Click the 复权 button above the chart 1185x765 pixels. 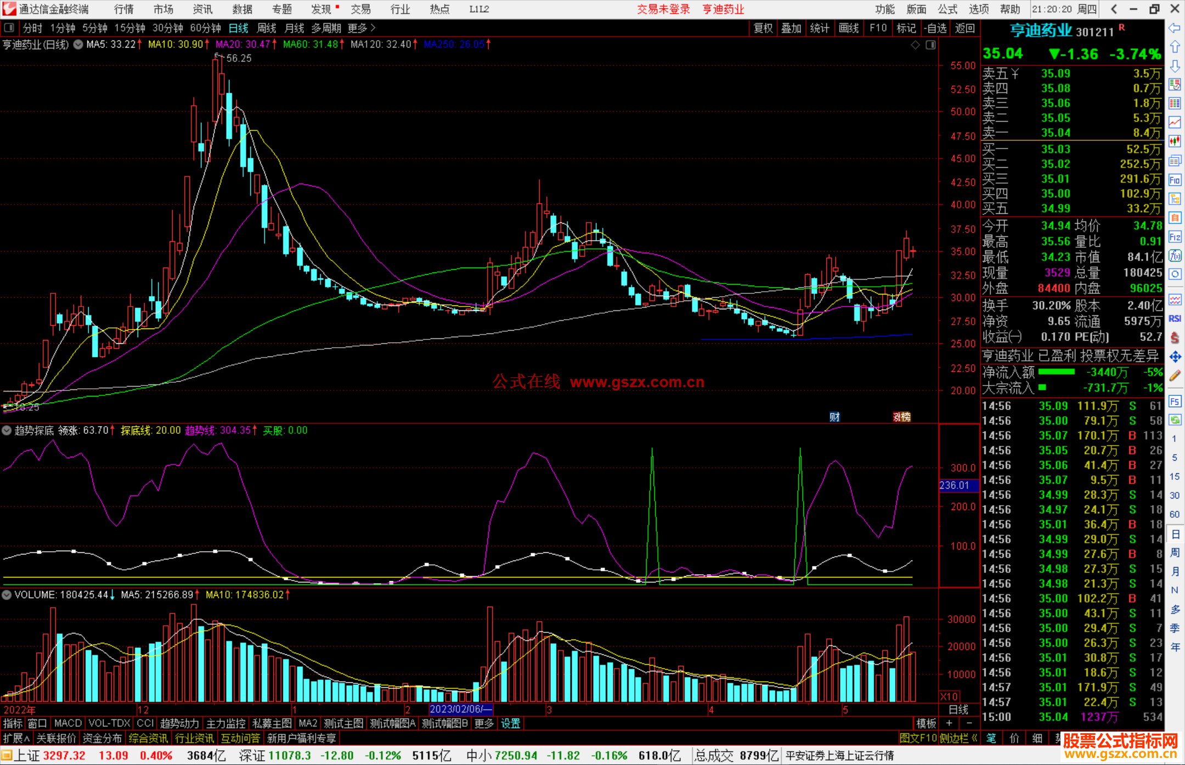(x=763, y=28)
